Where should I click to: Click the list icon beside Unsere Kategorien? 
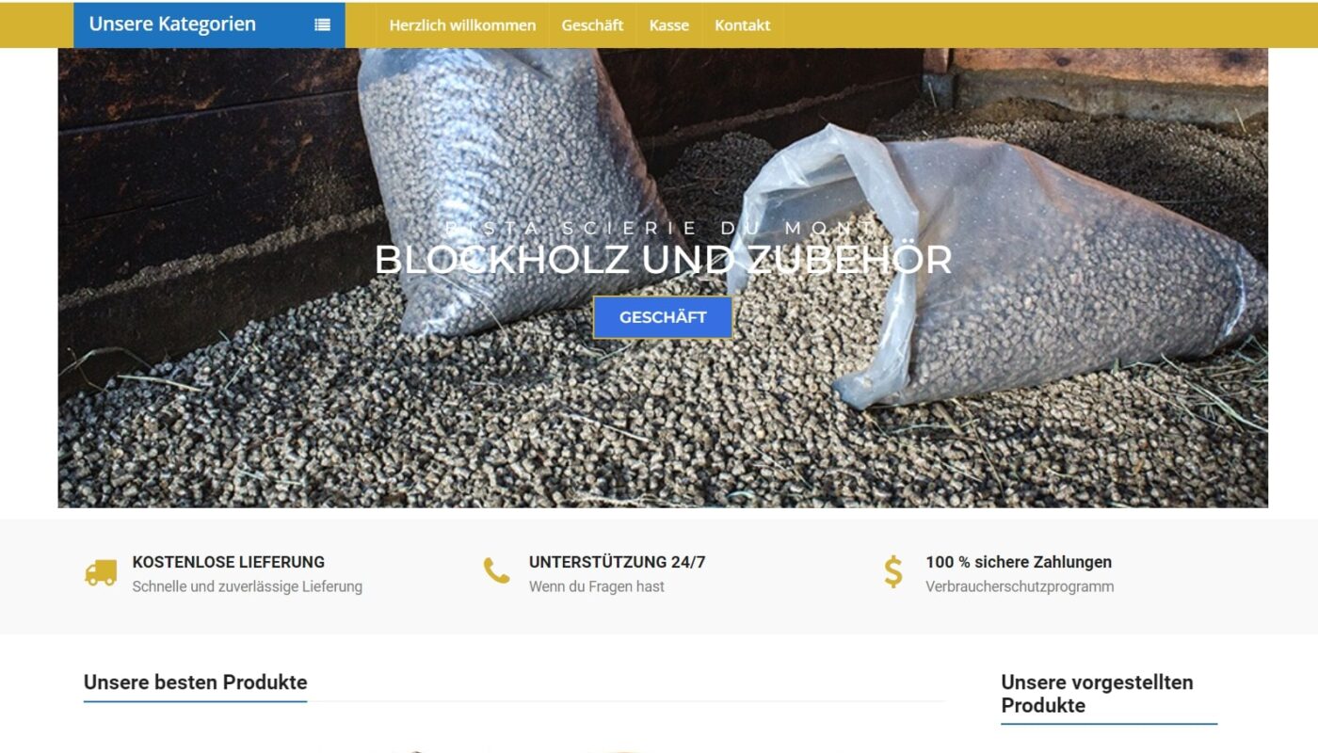[323, 25]
